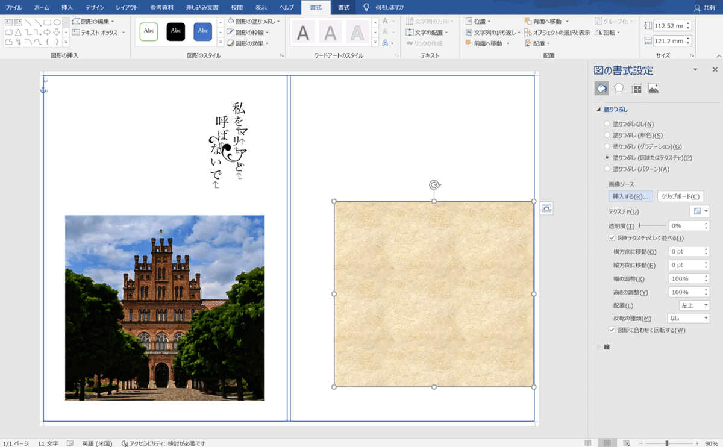Viewport: 723px width, 447px height.
Task: Click the anchor icon at page top-left
Action: 43,90
